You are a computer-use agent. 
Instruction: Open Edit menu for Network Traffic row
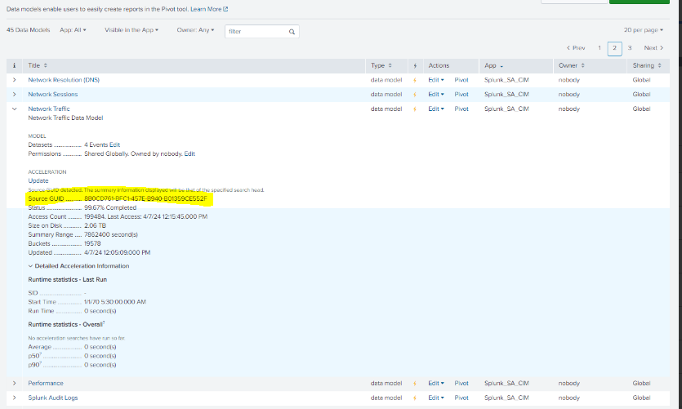[x=436, y=109]
